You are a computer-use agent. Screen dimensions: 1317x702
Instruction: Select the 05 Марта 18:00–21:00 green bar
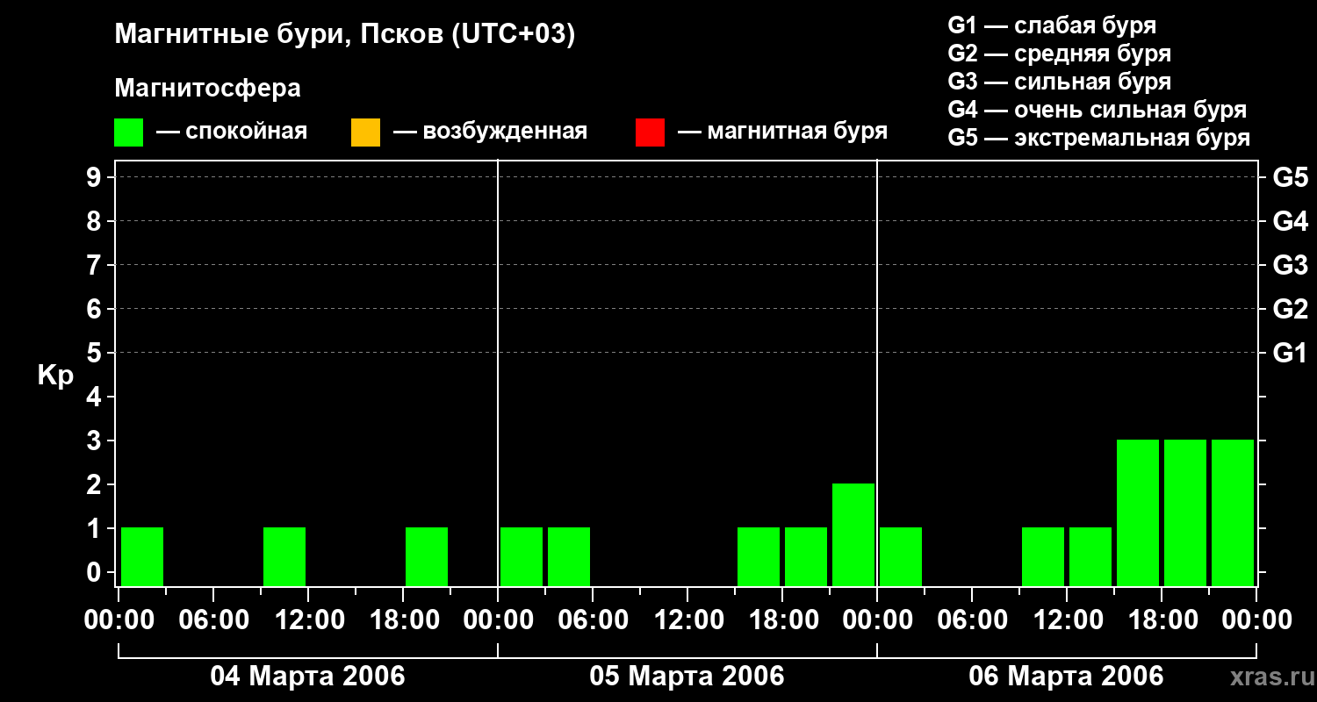(x=806, y=556)
